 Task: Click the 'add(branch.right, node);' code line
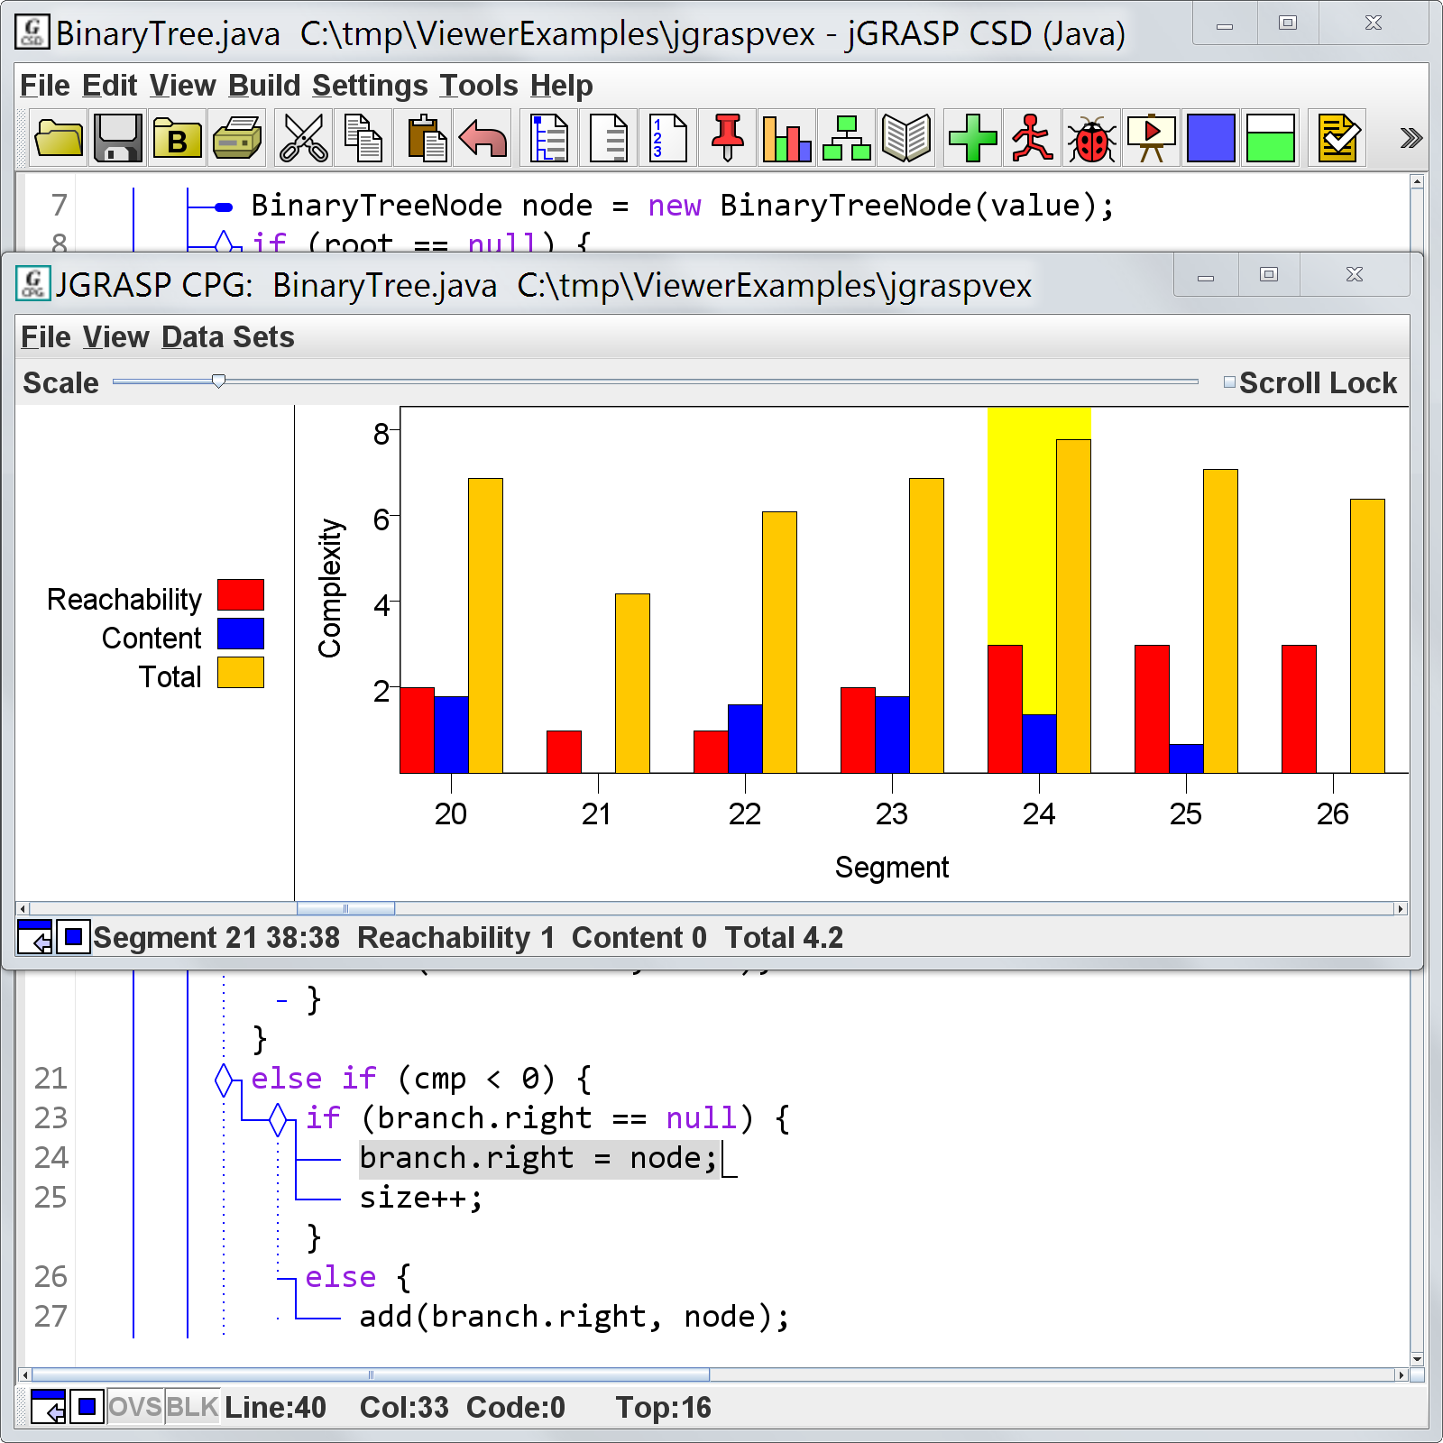[x=574, y=1318]
